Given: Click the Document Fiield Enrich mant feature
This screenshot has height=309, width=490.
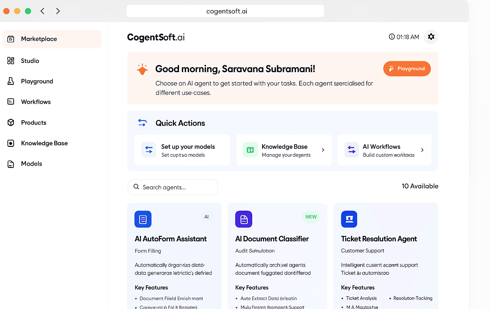Looking at the screenshot, I should click(171, 298).
